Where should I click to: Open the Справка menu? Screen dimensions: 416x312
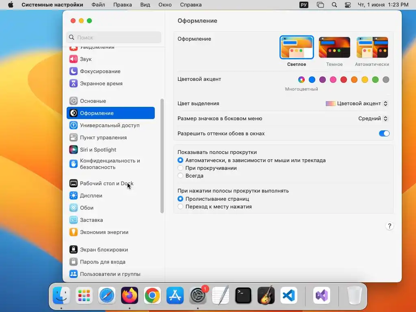(x=191, y=5)
